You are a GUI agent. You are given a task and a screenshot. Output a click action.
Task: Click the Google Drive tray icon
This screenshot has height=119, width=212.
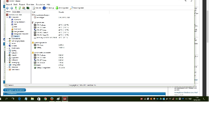pos(161,99)
